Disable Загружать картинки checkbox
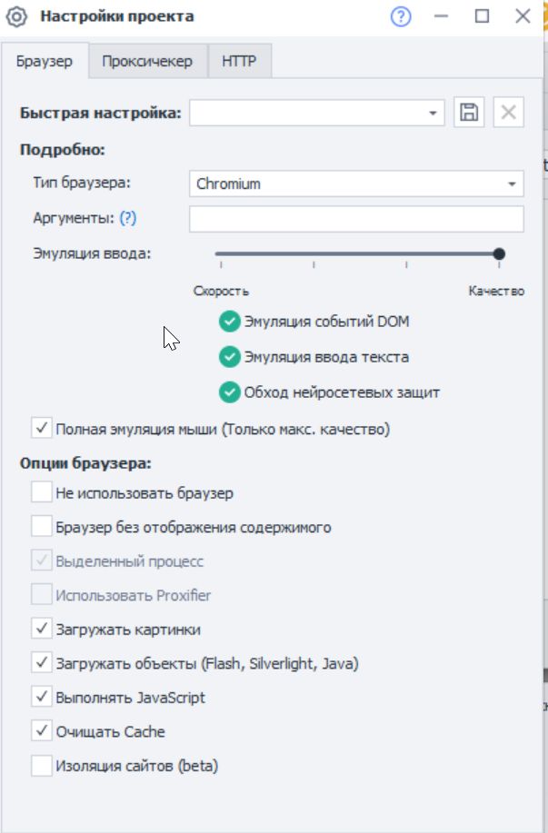The height and width of the screenshot is (833, 548). pos(42,630)
